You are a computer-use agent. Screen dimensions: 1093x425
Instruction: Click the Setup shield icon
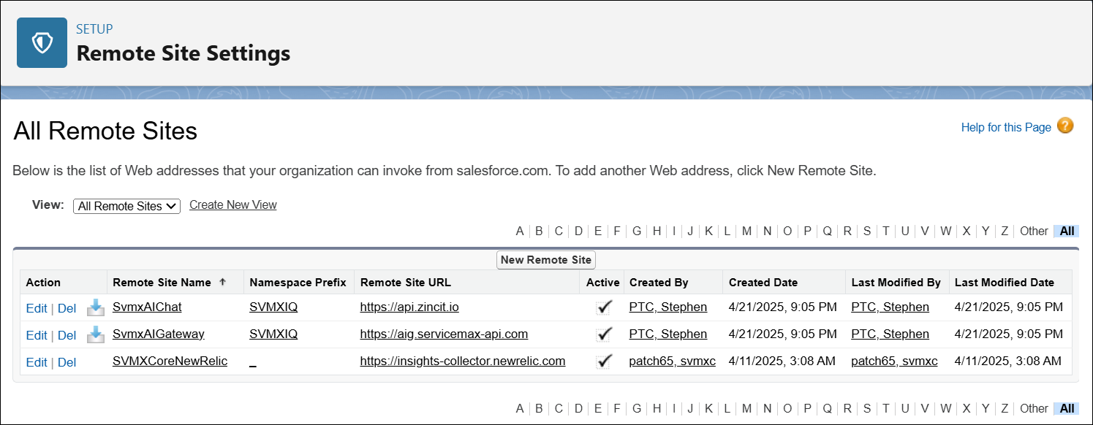point(42,43)
